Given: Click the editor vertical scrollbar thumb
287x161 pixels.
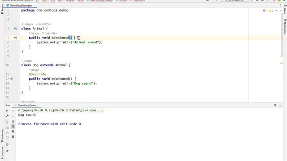Looking at the screenshot, I should 282,34.
